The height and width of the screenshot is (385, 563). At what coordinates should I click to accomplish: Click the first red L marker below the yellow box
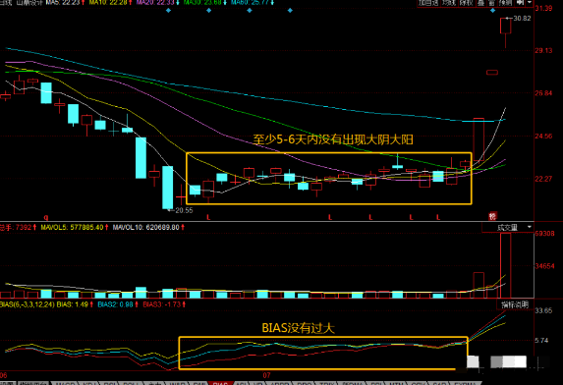(x=208, y=217)
